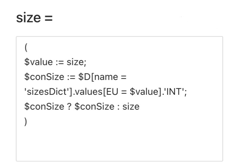Viewport: 239px width, 168px height.
Task: Click the '$value := size;' line
Action: pyautogui.click(x=56, y=62)
